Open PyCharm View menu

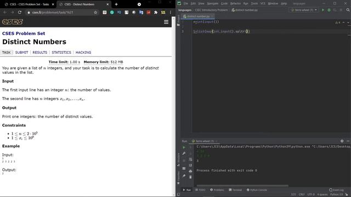click(201, 3)
